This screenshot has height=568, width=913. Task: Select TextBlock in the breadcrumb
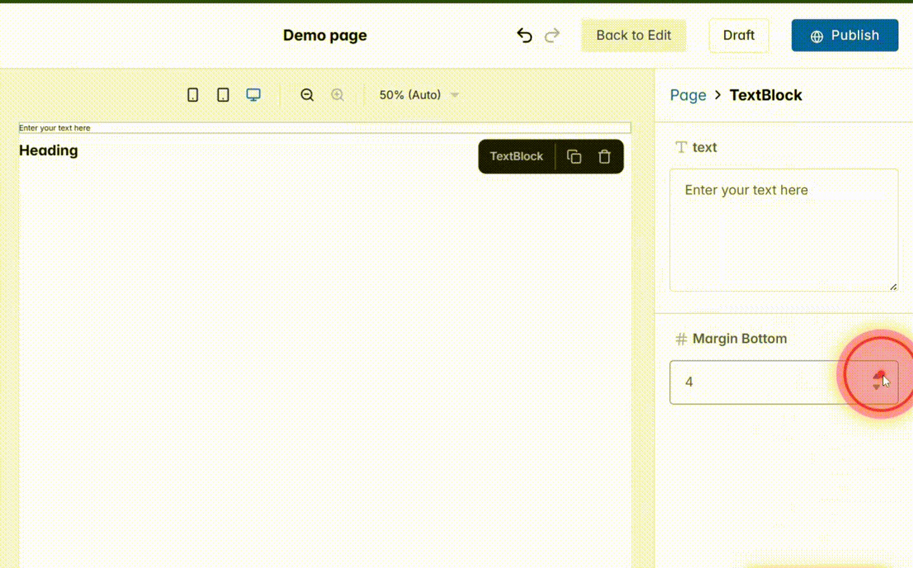[766, 94]
